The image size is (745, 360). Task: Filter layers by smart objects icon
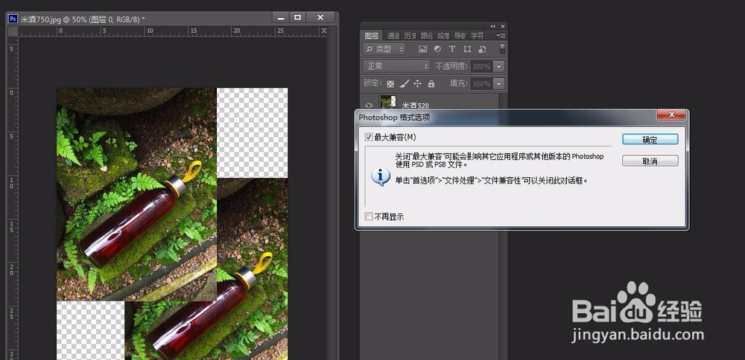pyautogui.click(x=482, y=49)
